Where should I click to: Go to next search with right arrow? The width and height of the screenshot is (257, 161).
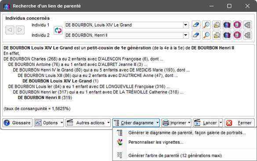click(x=20, y=30)
